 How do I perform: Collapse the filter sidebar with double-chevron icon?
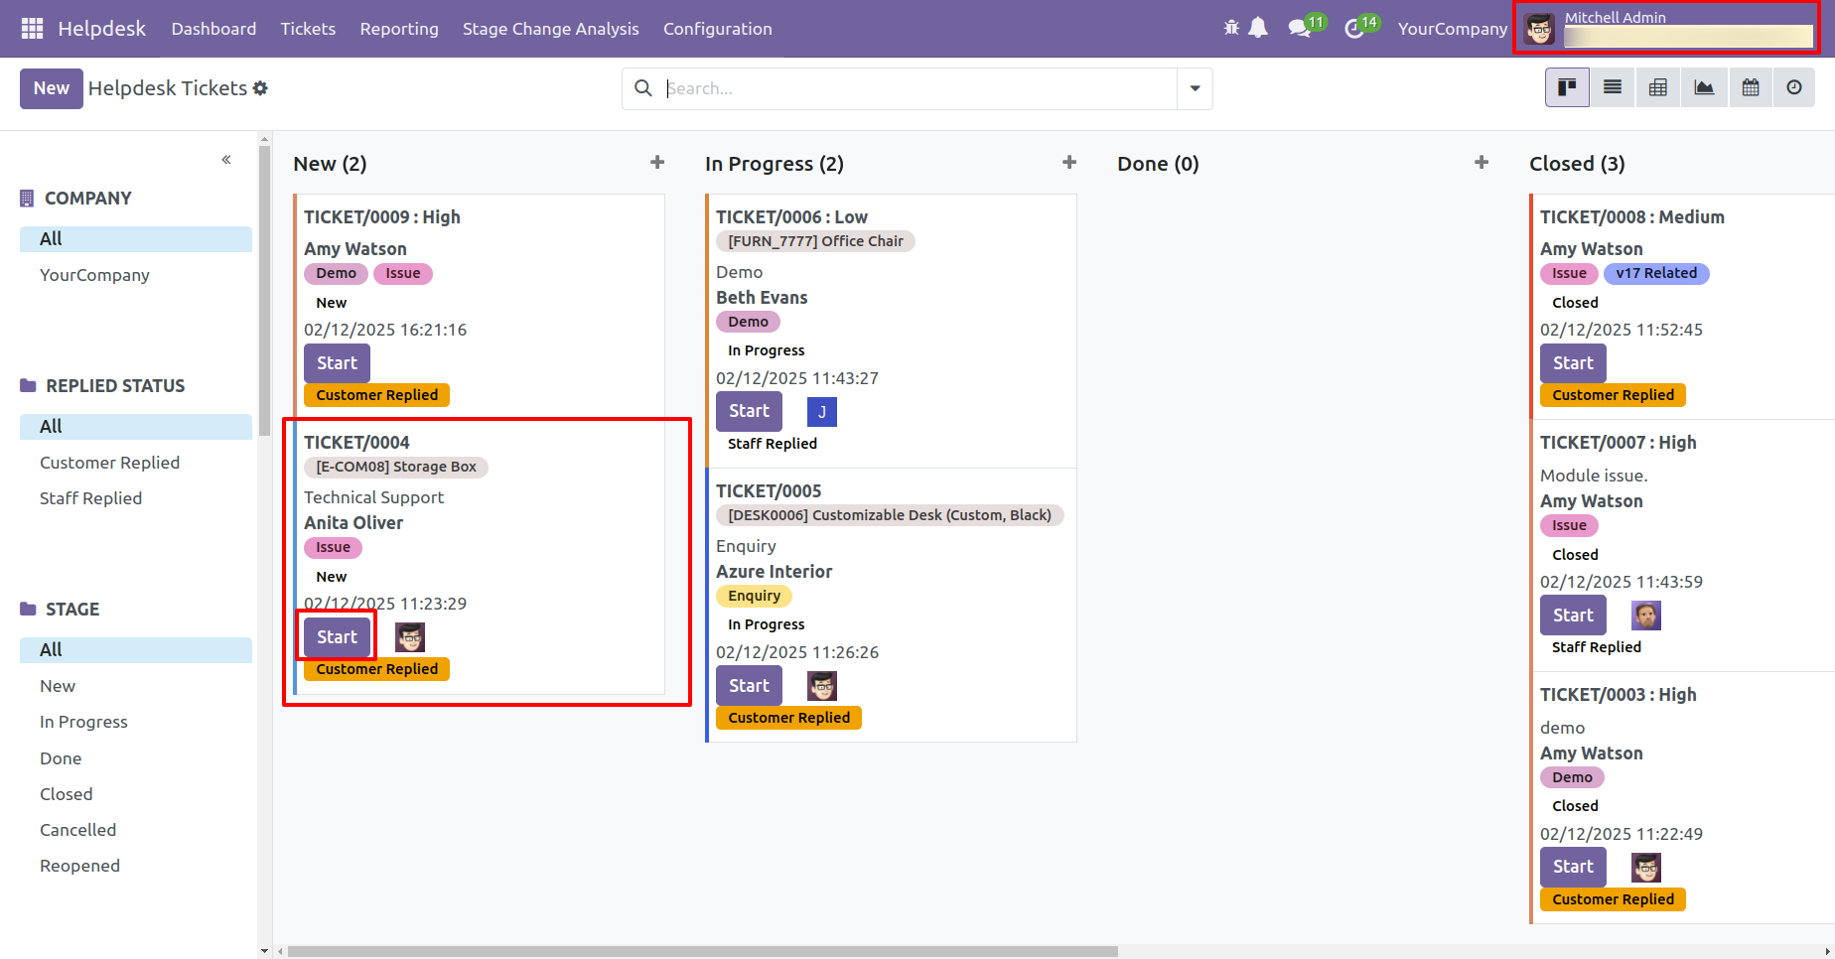(226, 159)
